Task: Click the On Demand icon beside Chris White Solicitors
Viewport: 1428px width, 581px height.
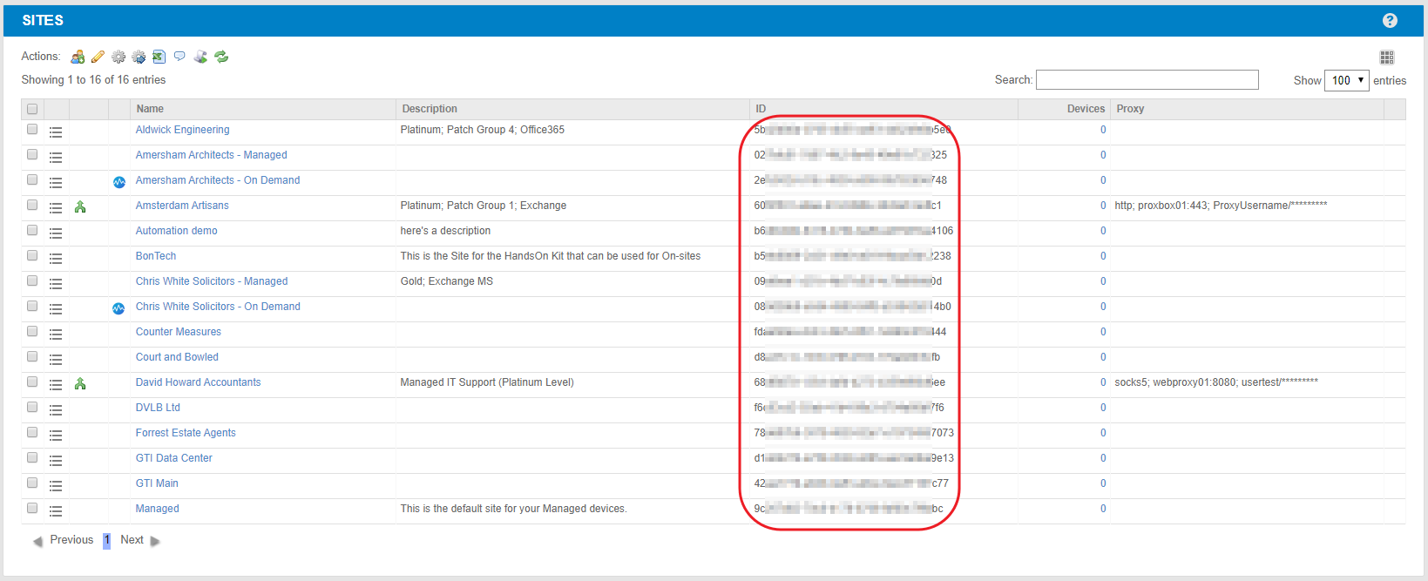Action: coord(119,308)
